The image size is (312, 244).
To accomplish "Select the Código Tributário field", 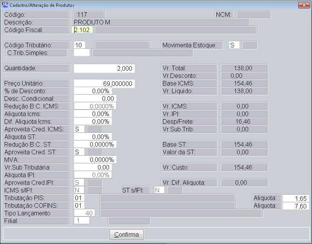I will click(x=80, y=45).
